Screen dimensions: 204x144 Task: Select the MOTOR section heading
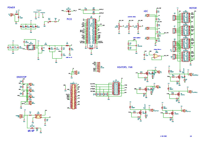tap(193, 8)
